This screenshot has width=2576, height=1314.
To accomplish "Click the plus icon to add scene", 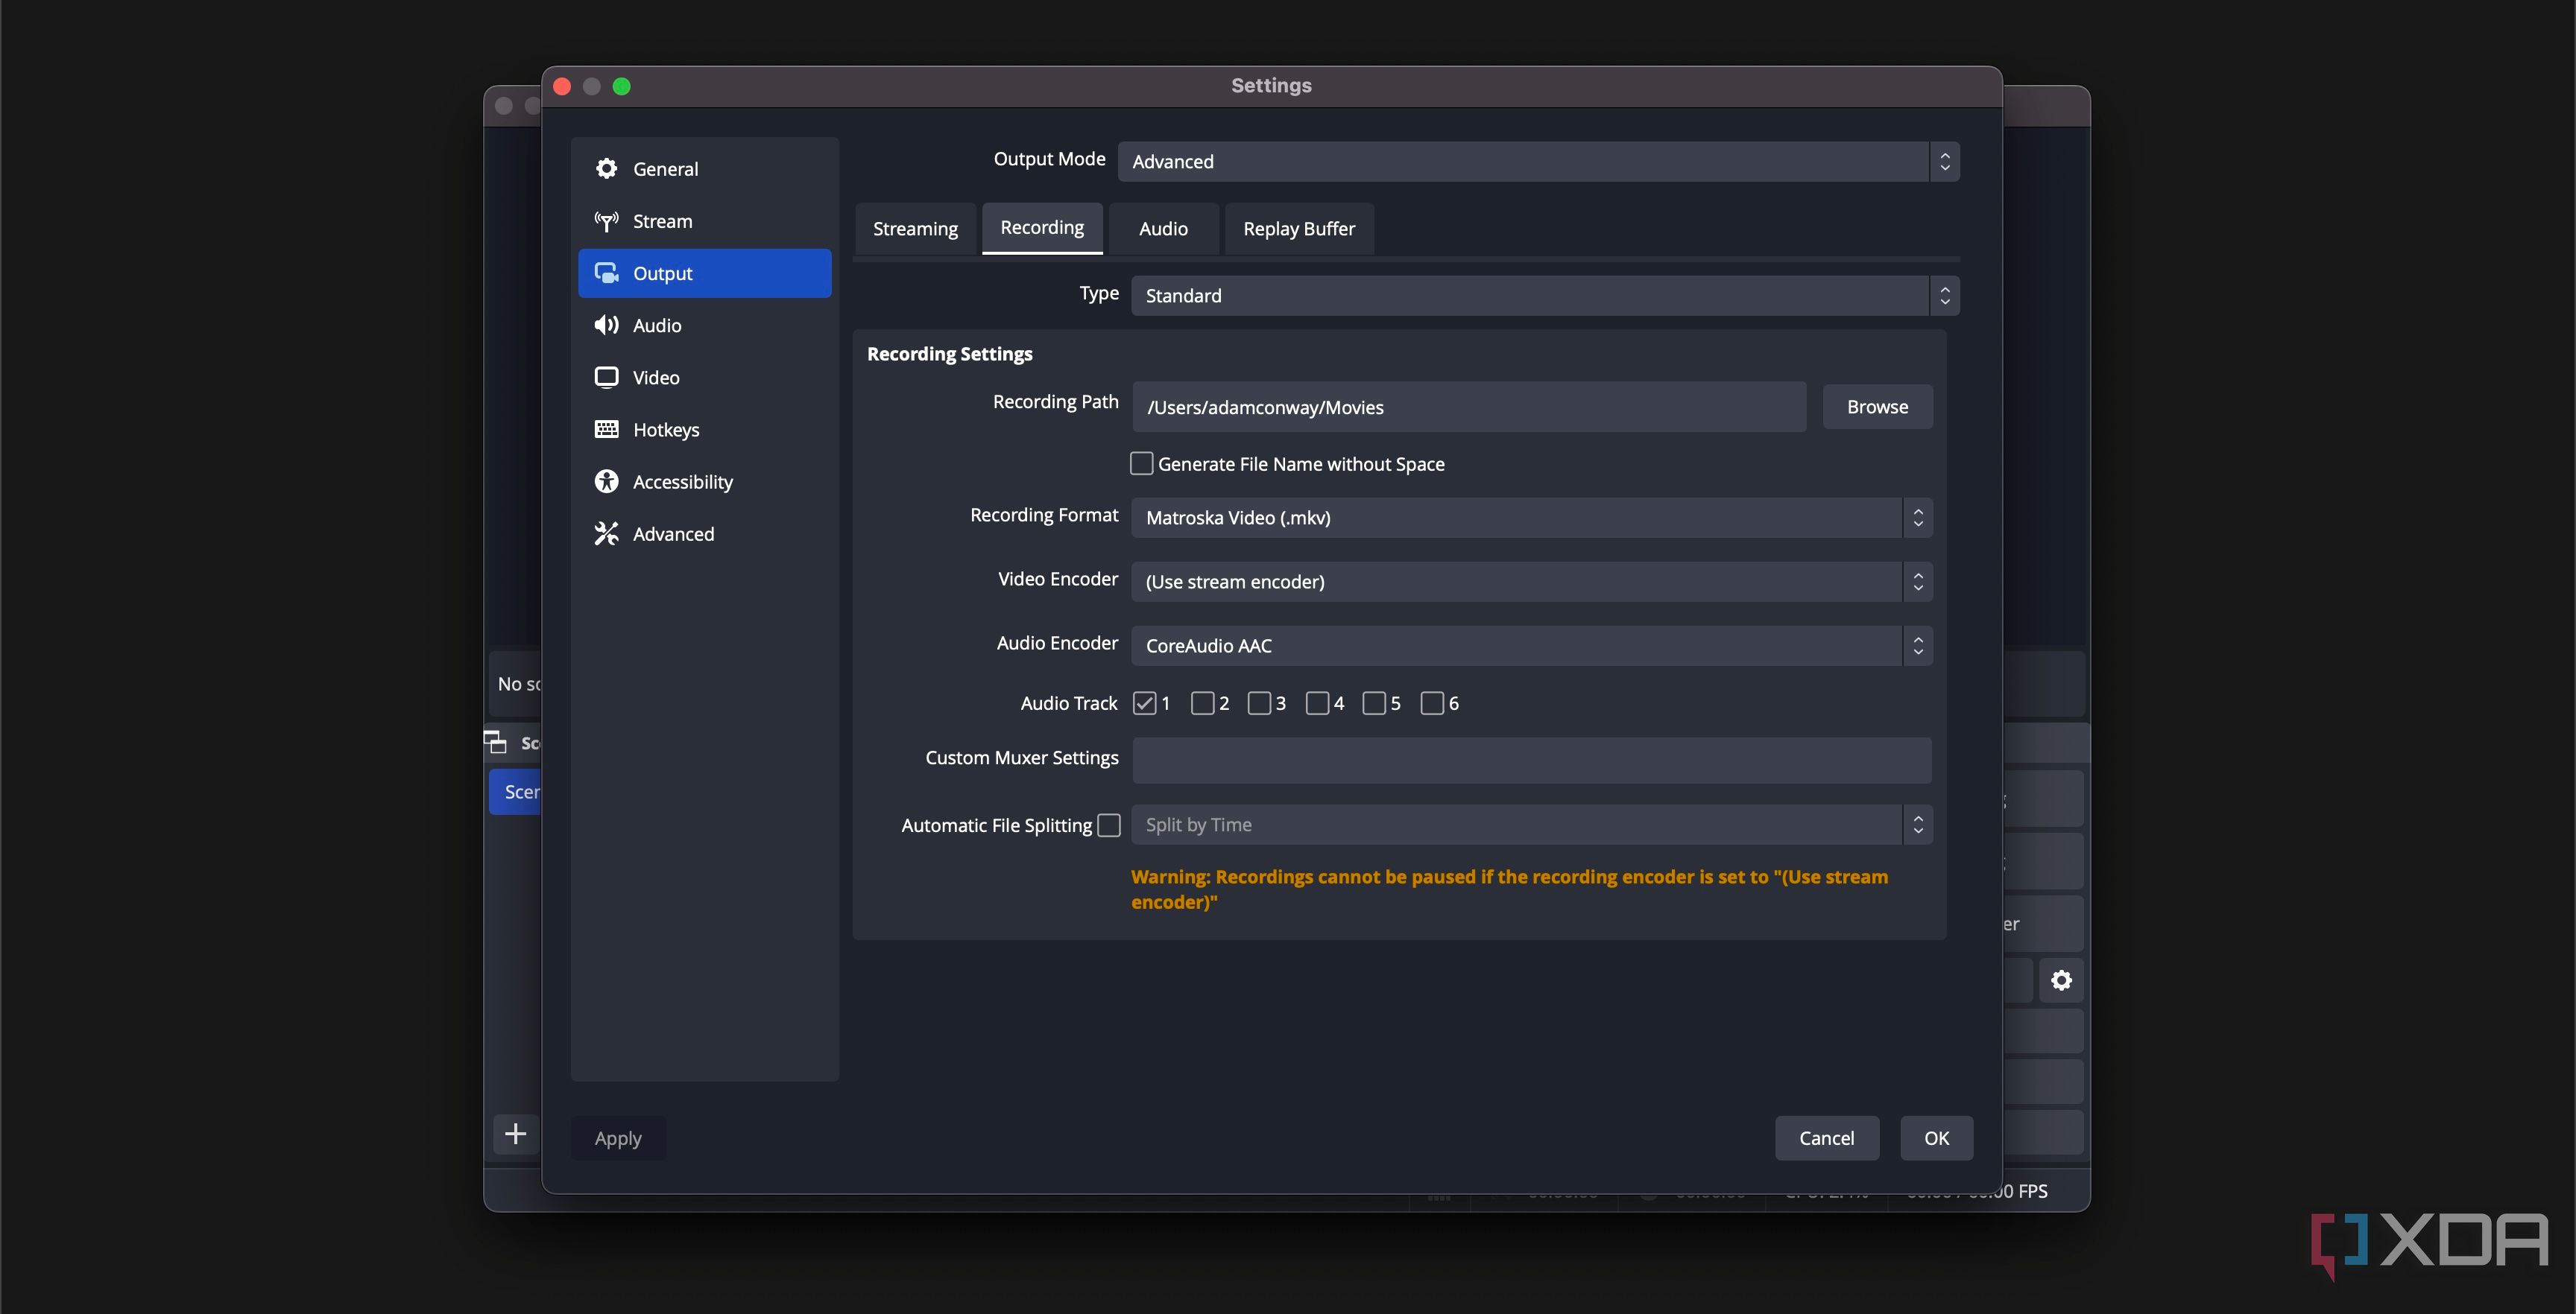I will click(x=515, y=1133).
